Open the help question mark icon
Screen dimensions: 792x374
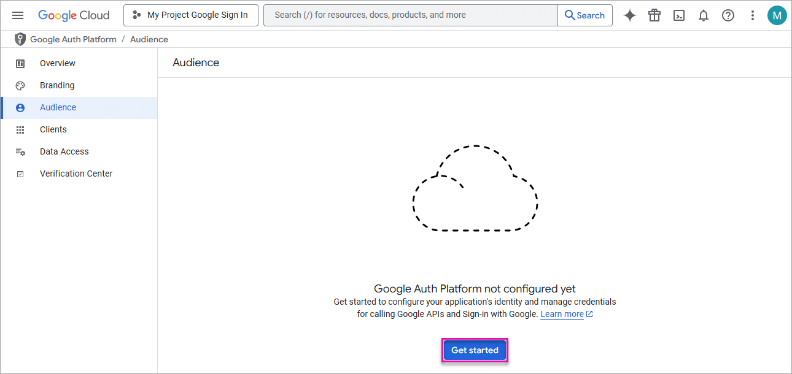(x=728, y=15)
